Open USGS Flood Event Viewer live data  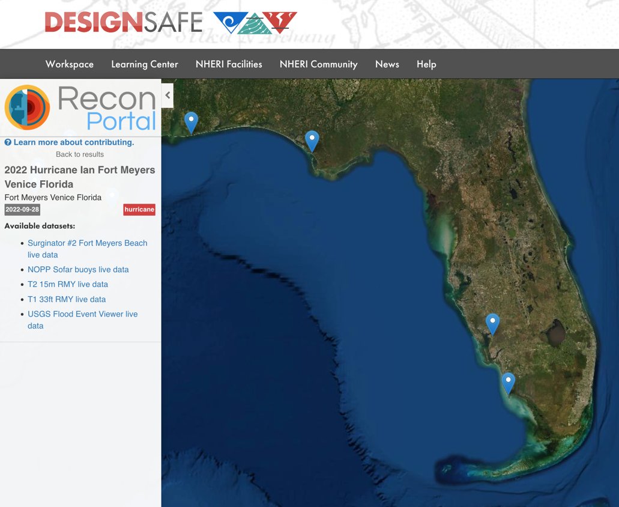[x=82, y=320]
